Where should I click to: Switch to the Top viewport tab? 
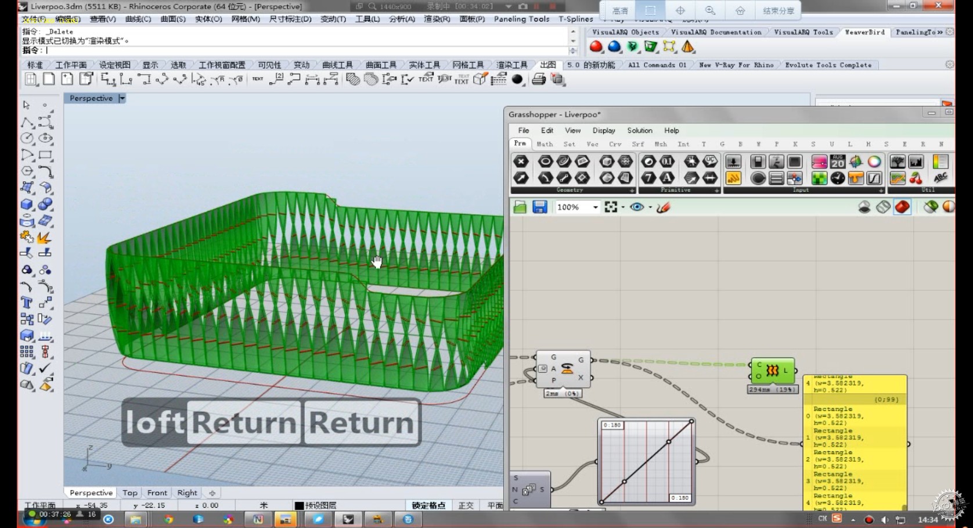130,493
